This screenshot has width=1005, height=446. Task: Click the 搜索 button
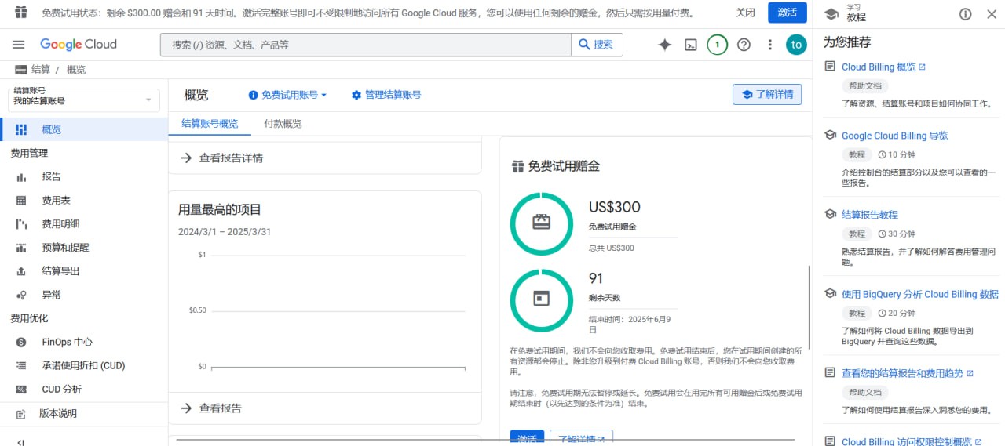click(597, 45)
